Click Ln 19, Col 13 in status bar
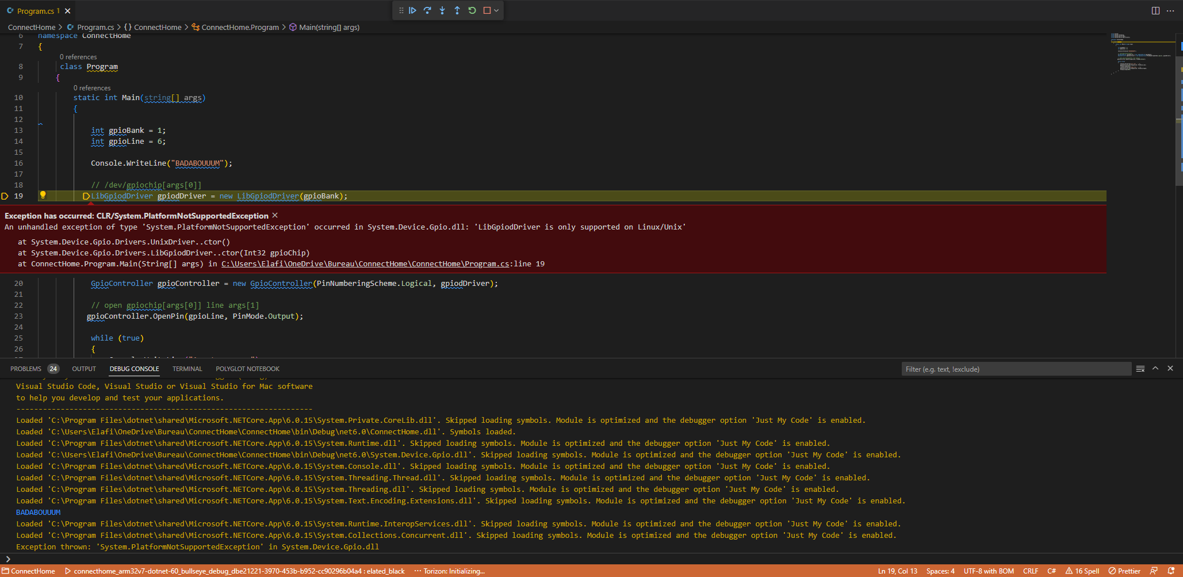This screenshot has width=1183, height=577. click(898, 571)
